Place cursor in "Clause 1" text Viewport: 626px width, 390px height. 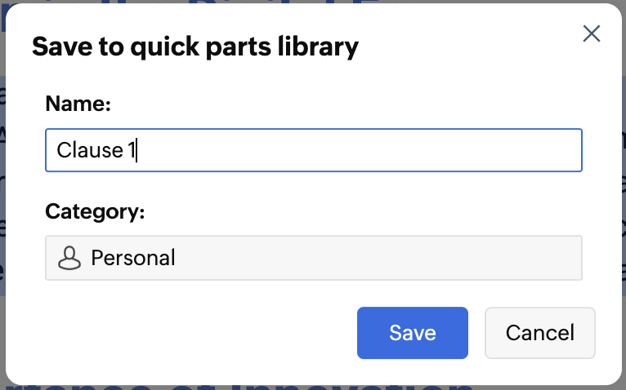[98, 150]
